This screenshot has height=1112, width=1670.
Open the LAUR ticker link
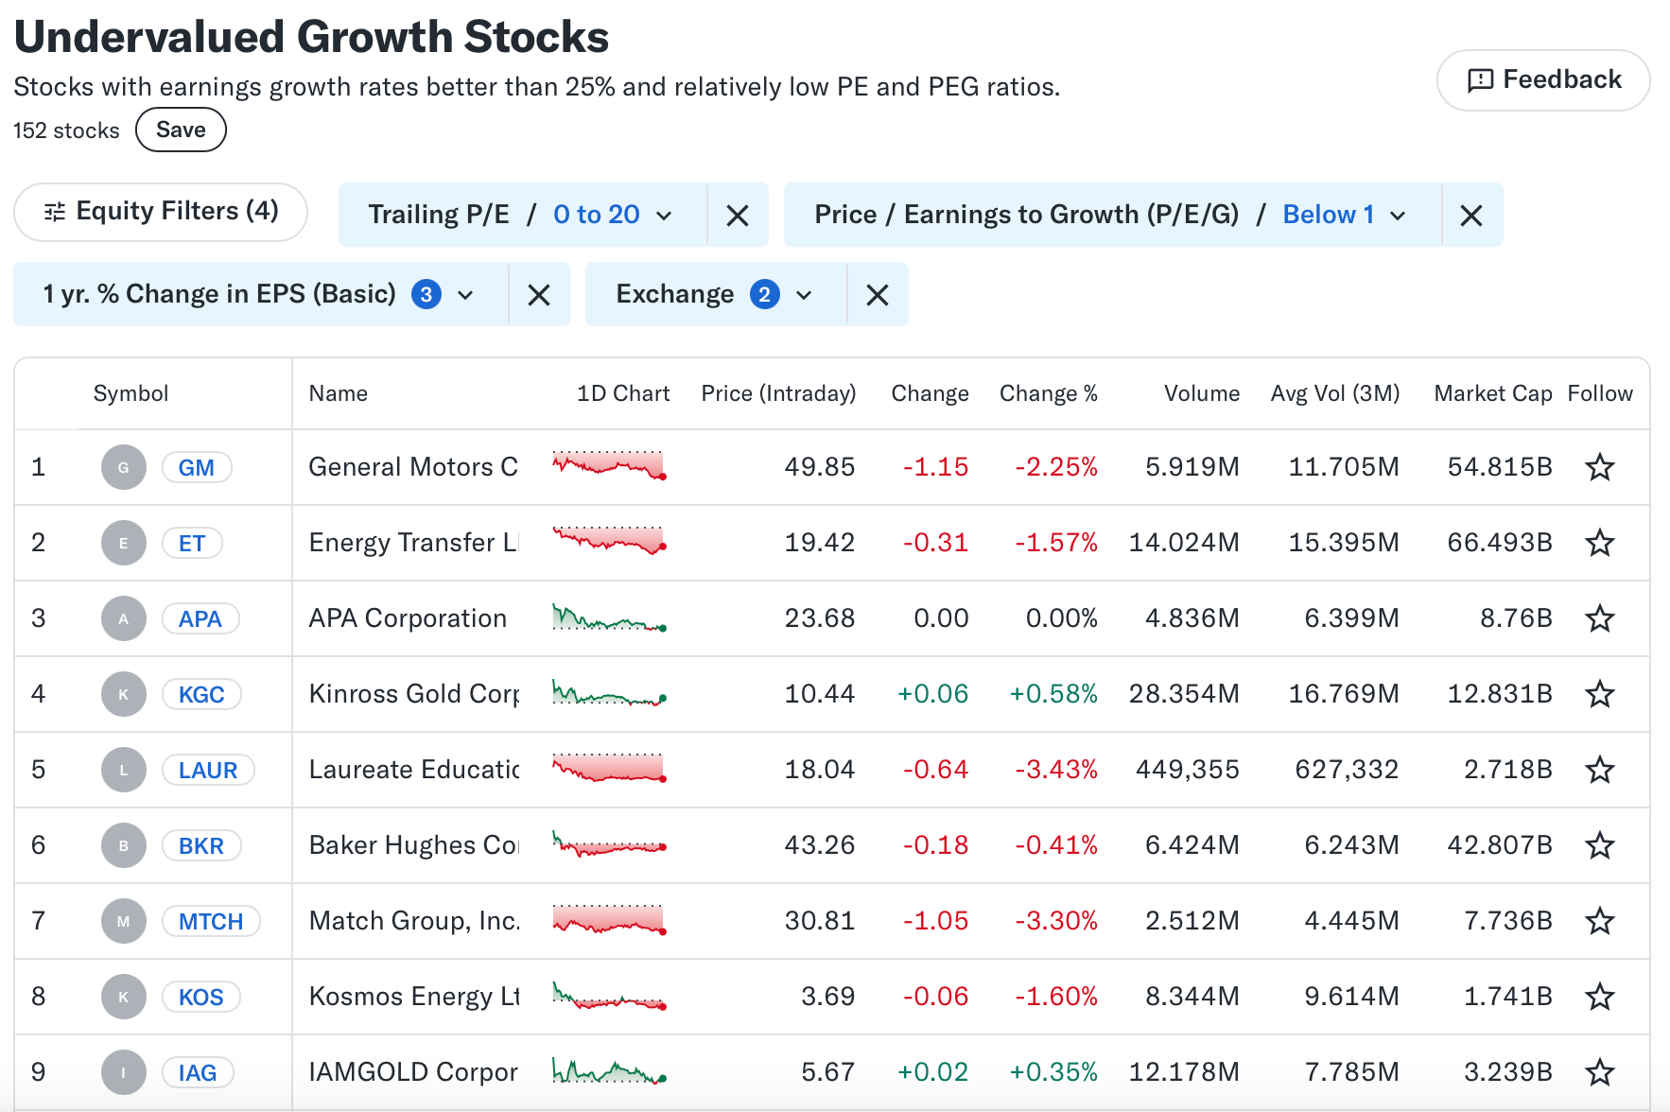208,770
